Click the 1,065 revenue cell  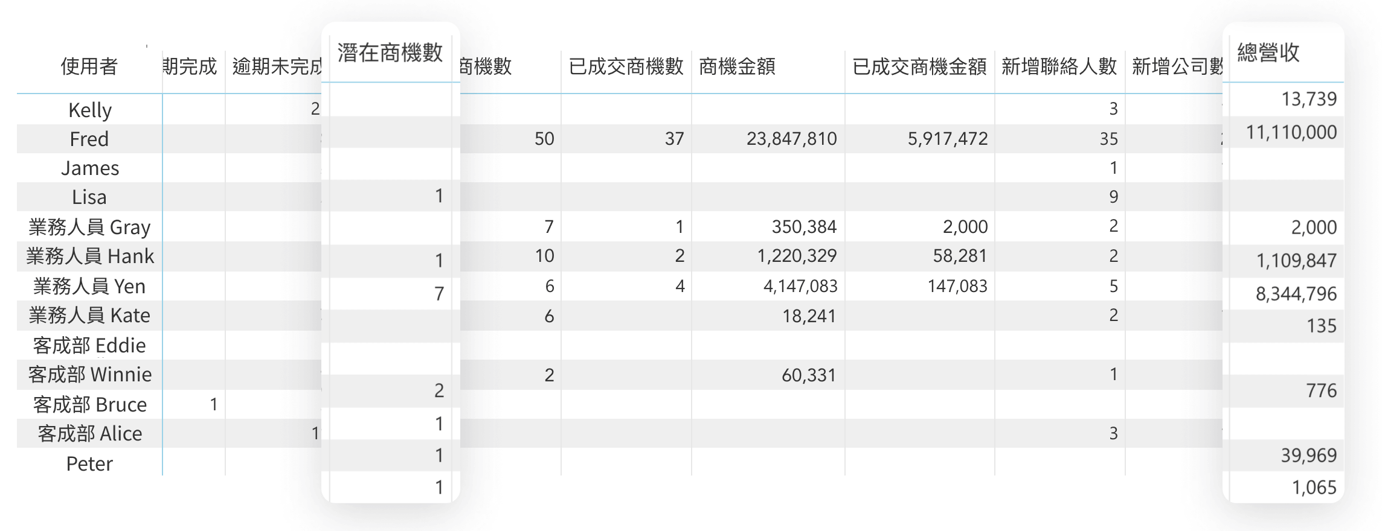1314,487
